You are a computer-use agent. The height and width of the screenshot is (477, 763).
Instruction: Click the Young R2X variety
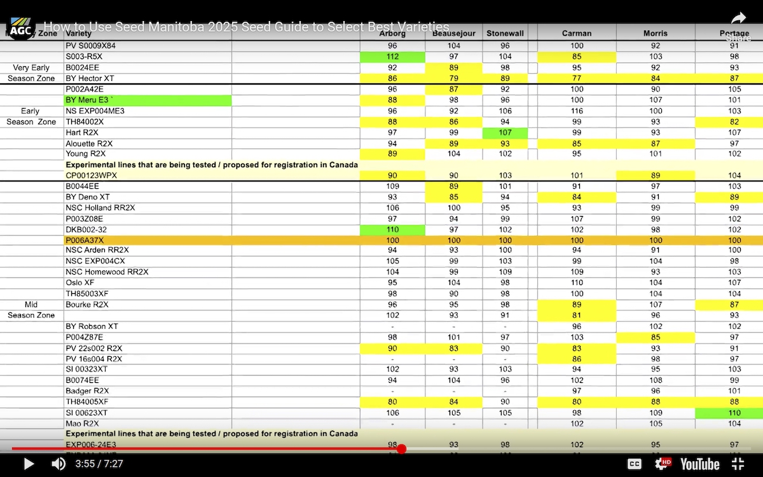[85, 153]
